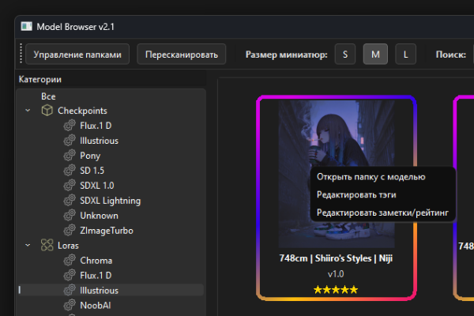Click gear icon beside Illustrious under Loras
474x316 pixels.
coord(70,290)
